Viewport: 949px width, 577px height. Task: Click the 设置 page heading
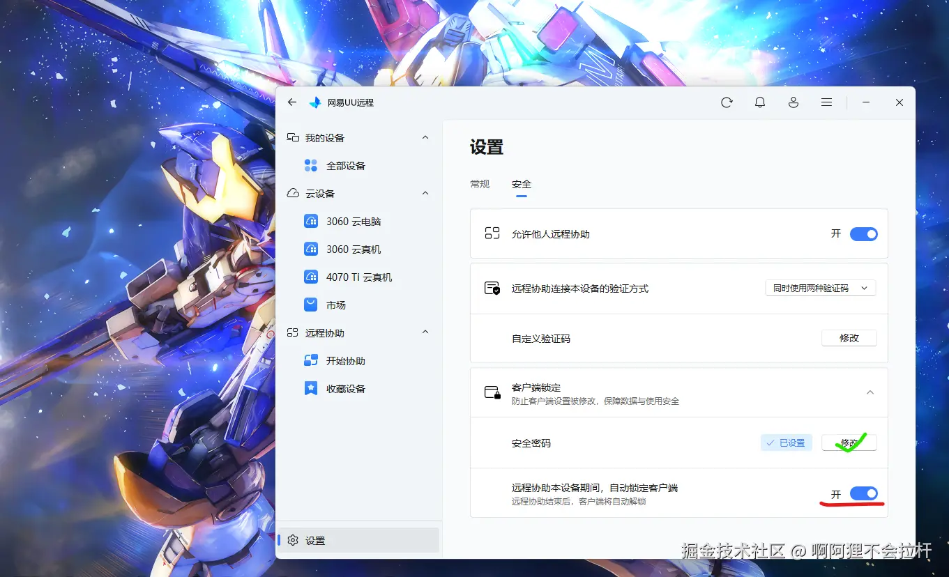[x=487, y=147]
